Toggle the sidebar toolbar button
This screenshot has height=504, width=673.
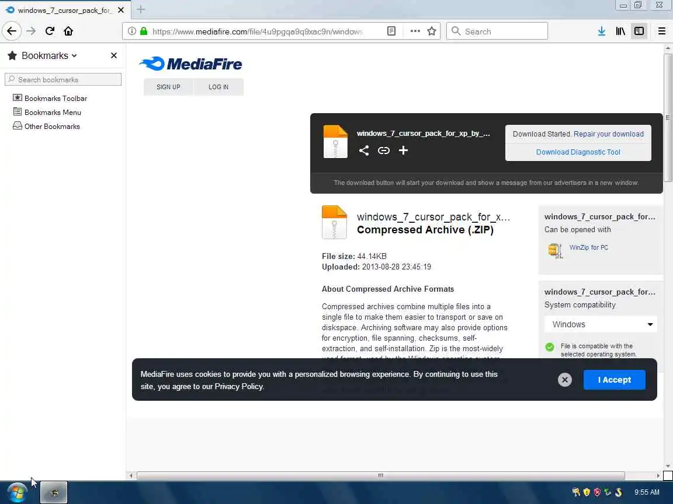(639, 31)
